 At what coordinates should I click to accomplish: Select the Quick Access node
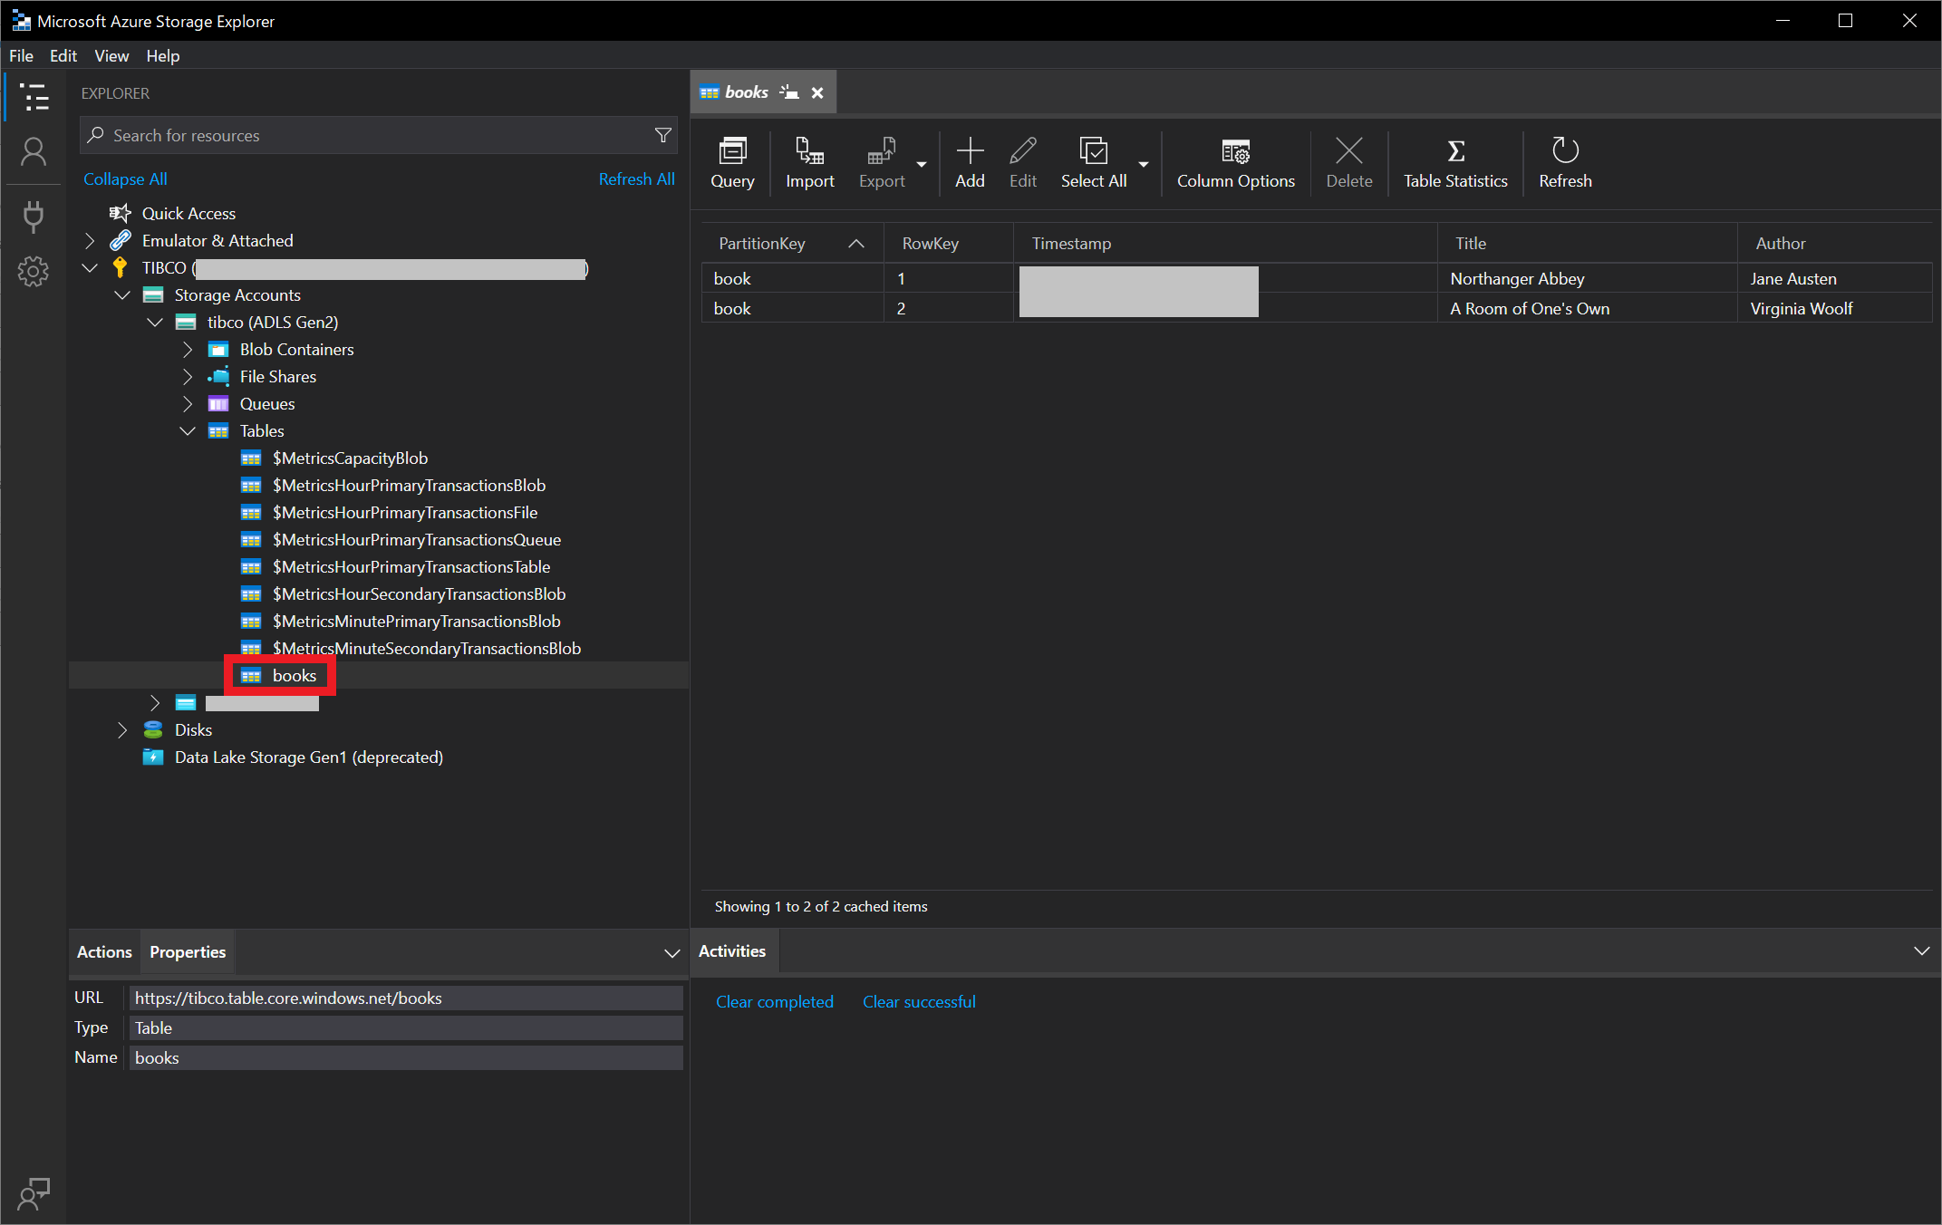click(x=188, y=213)
